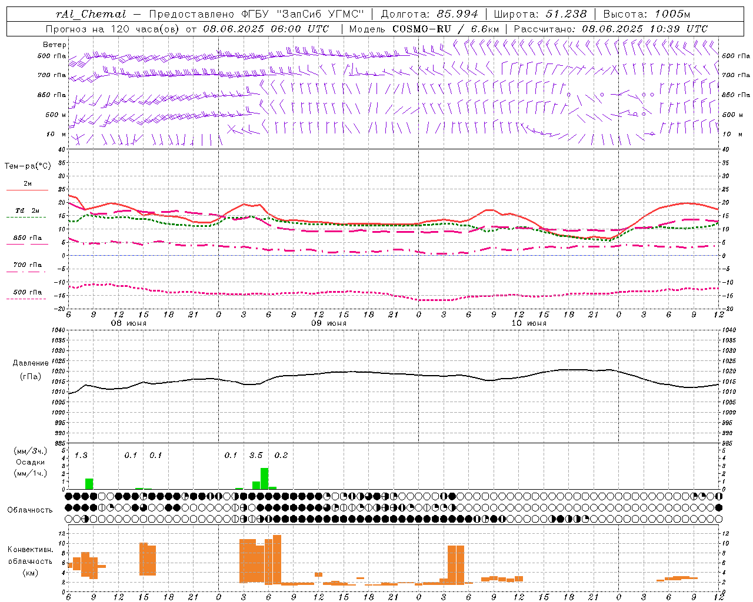753x602 pixels.
Task: Click the "Давление" pressure panel label
Action: [x=31, y=363]
